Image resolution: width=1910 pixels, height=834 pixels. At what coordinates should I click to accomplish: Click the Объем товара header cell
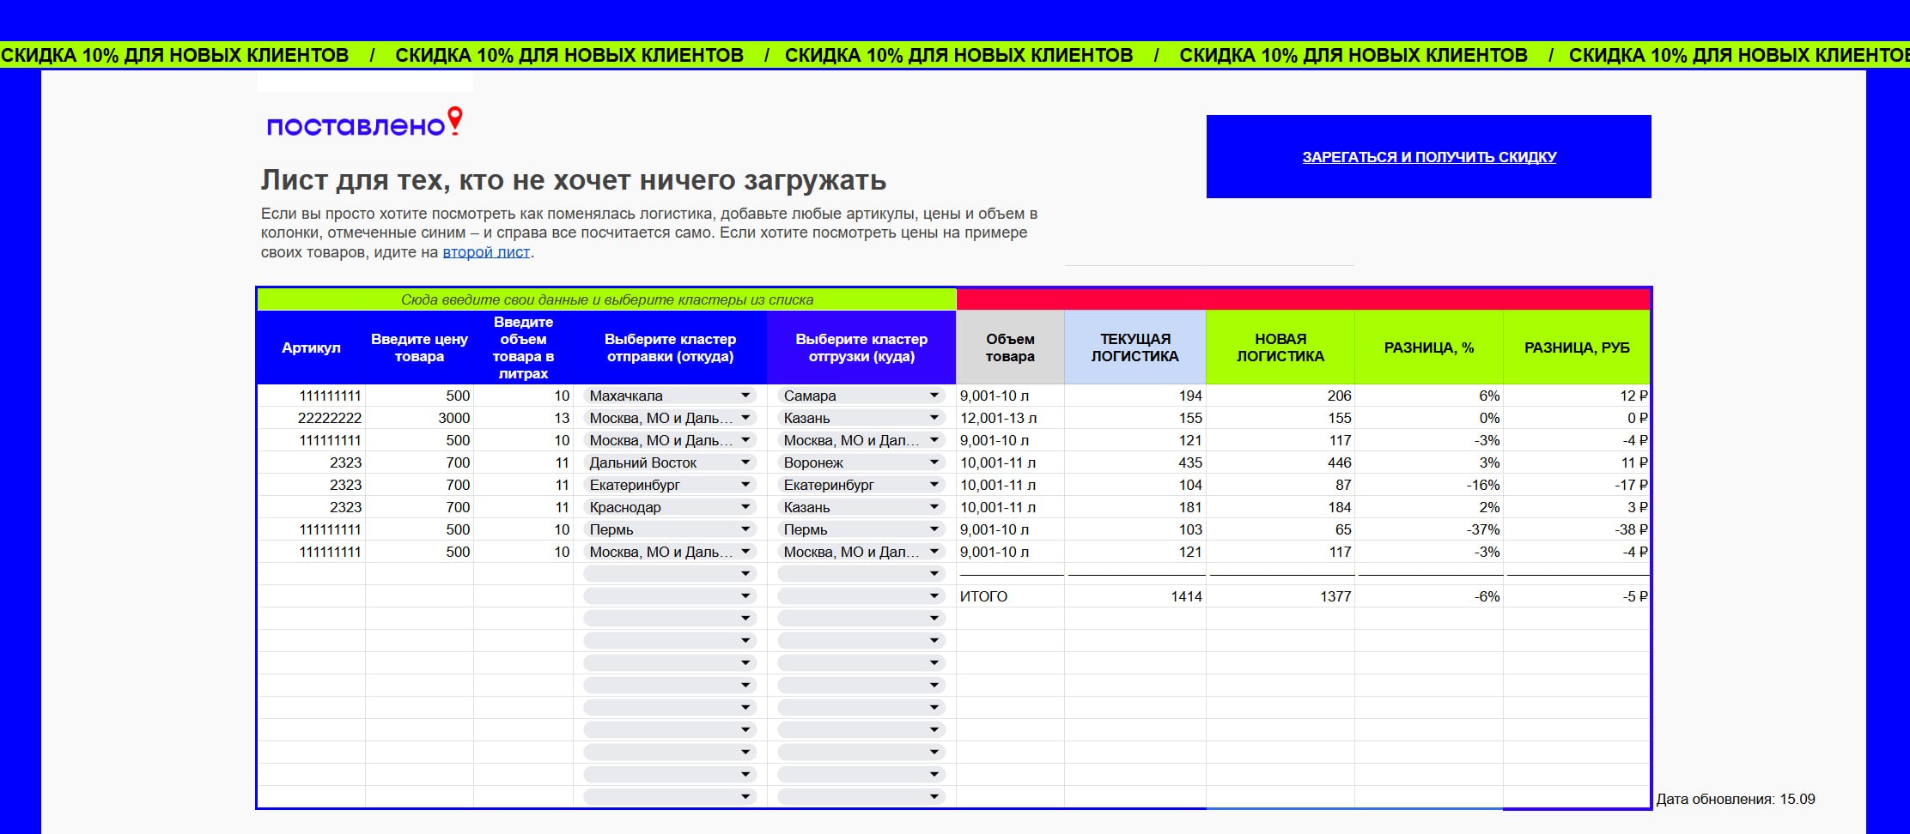pyautogui.click(x=1010, y=347)
